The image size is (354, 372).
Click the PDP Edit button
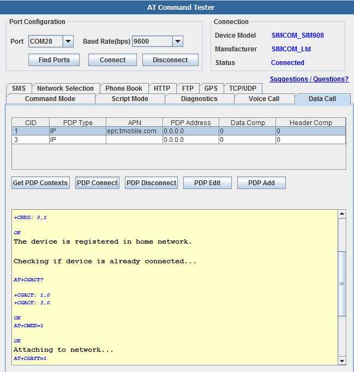207,182
